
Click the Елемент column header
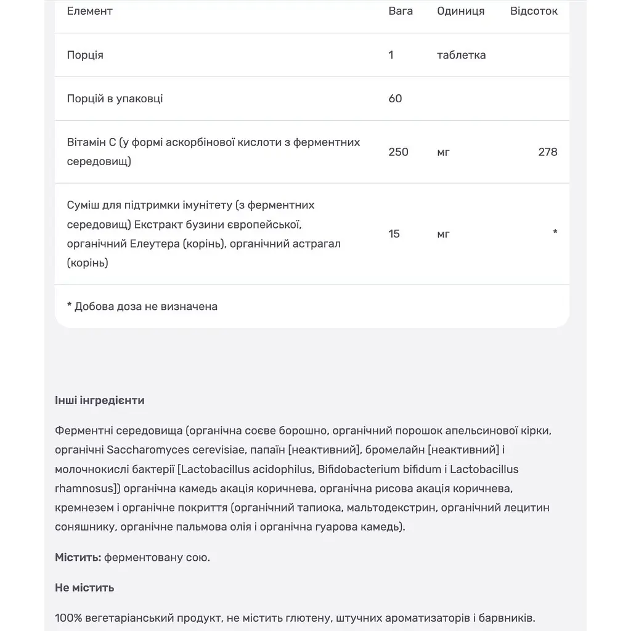click(89, 11)
